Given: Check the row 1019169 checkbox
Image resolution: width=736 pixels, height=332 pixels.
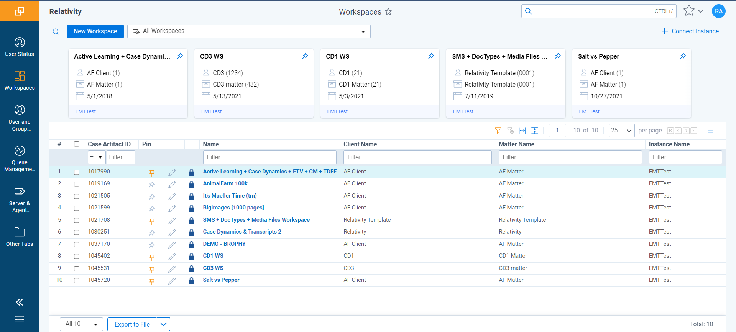Looking at the screenshot, I should [77, 184].
